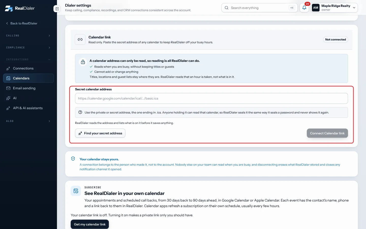366x229 pixels.
Task: Expand the Also section
Action: pos(28,121)
